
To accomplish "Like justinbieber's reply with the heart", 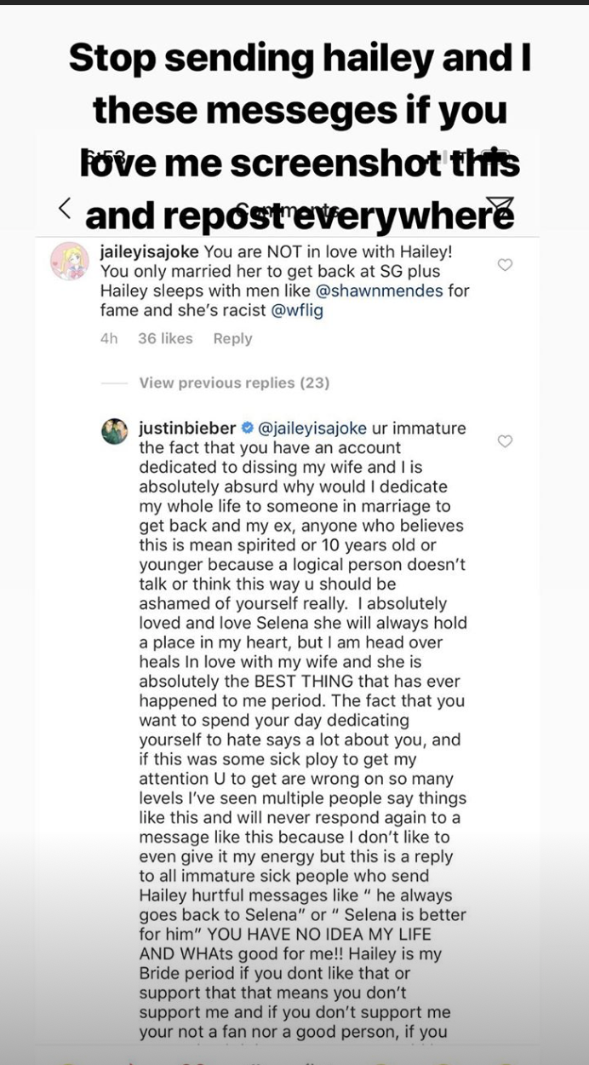I will pos(505,441).
